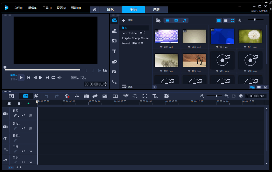
Task: Open the Sound Mixer
Action: [x=77, y=96]
